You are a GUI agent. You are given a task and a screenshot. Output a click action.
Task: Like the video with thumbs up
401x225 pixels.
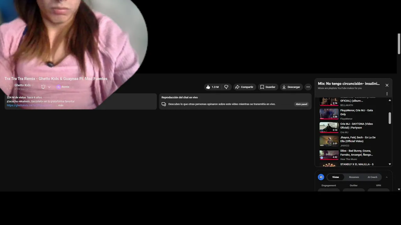[212, 87]
